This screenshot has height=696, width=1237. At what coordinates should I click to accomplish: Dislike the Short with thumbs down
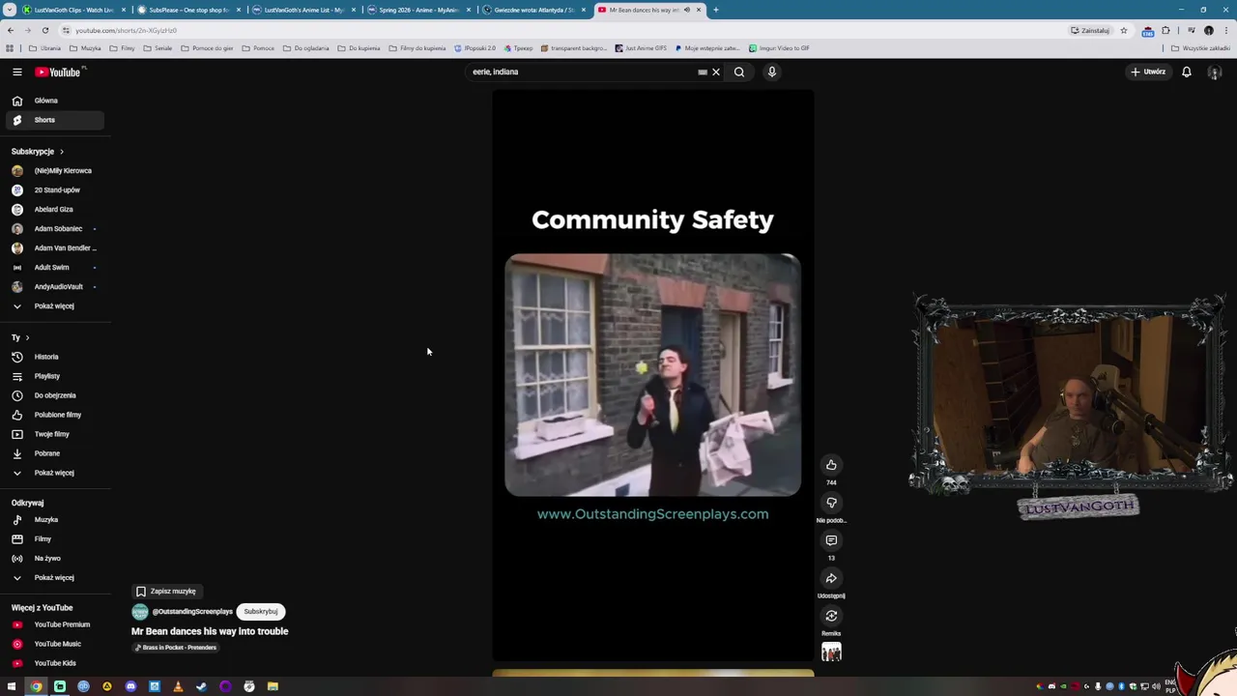[831, 503]
